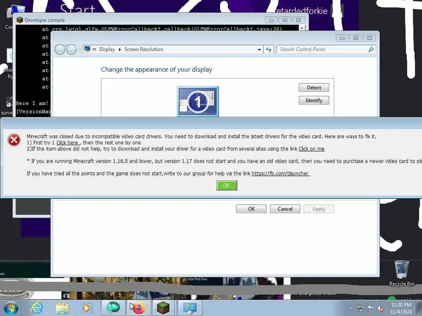422x316 pixels.
Task: Open the Recycle Bin on the desktop
Action: pyautogui.click(x=401, y=274)
